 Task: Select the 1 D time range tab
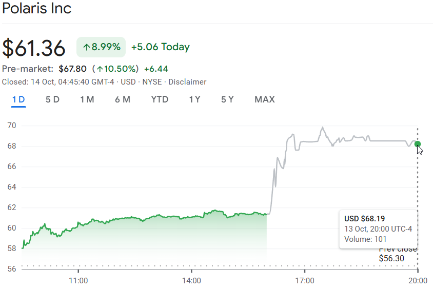pyautogui.click(x=18, y=99)
